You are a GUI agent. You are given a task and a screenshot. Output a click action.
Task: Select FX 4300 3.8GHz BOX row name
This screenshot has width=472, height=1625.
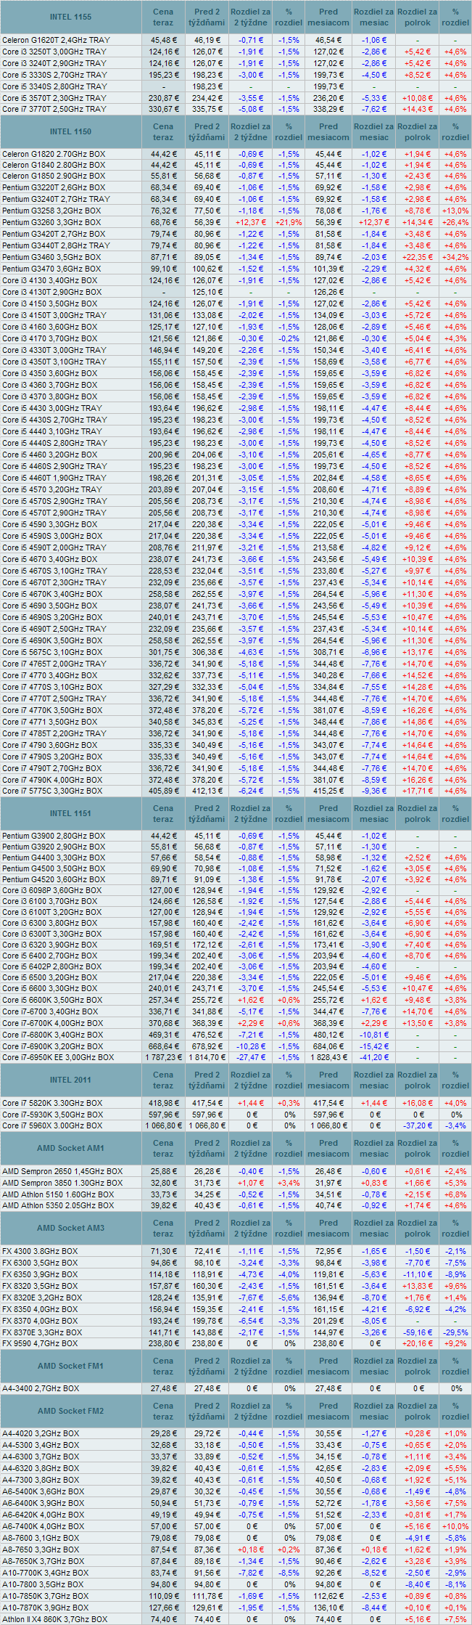coord(40,1251)
